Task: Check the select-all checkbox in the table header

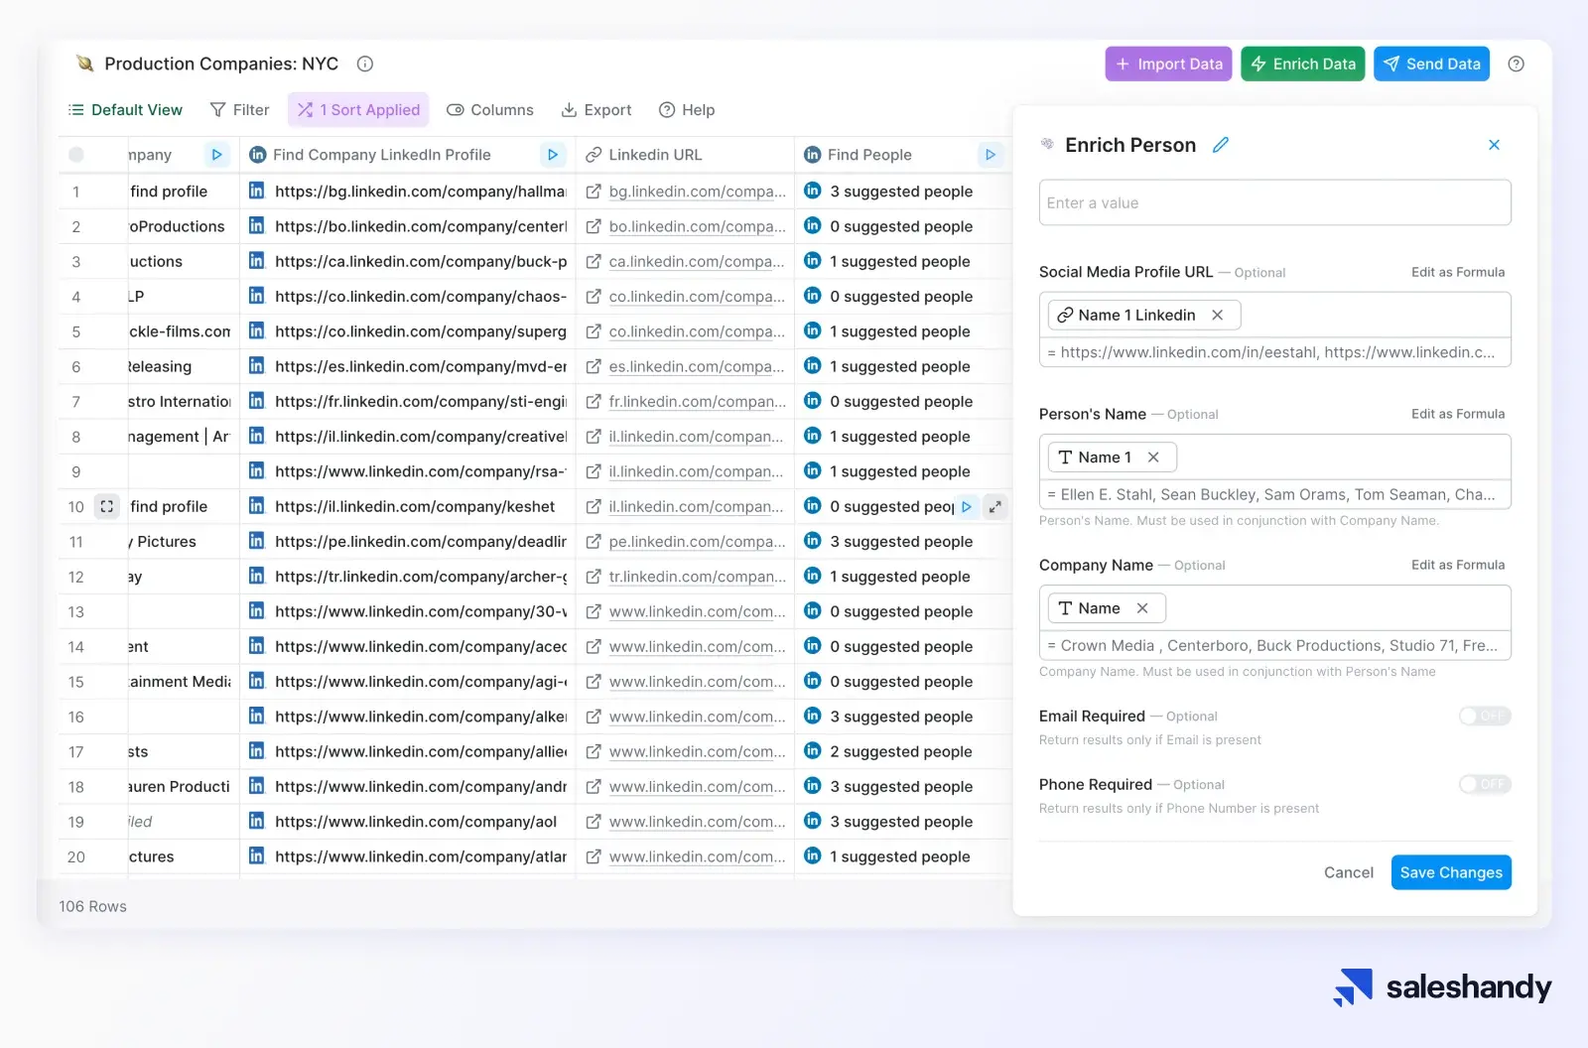Action: pos(76,155)
